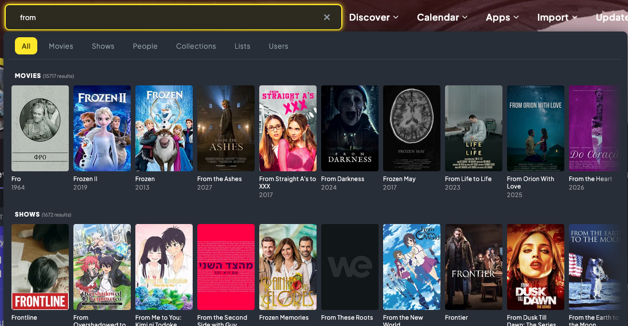Click the year 1964 under Fro
This screenshot has height=326, width=628.
tap(18, 187)
